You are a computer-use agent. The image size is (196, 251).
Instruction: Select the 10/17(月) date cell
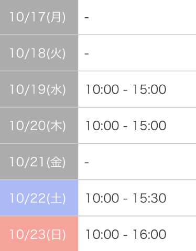tap(39, 17)
